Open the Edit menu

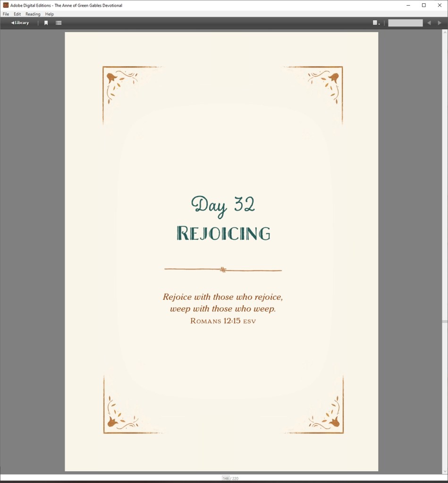tap(17, 14)
